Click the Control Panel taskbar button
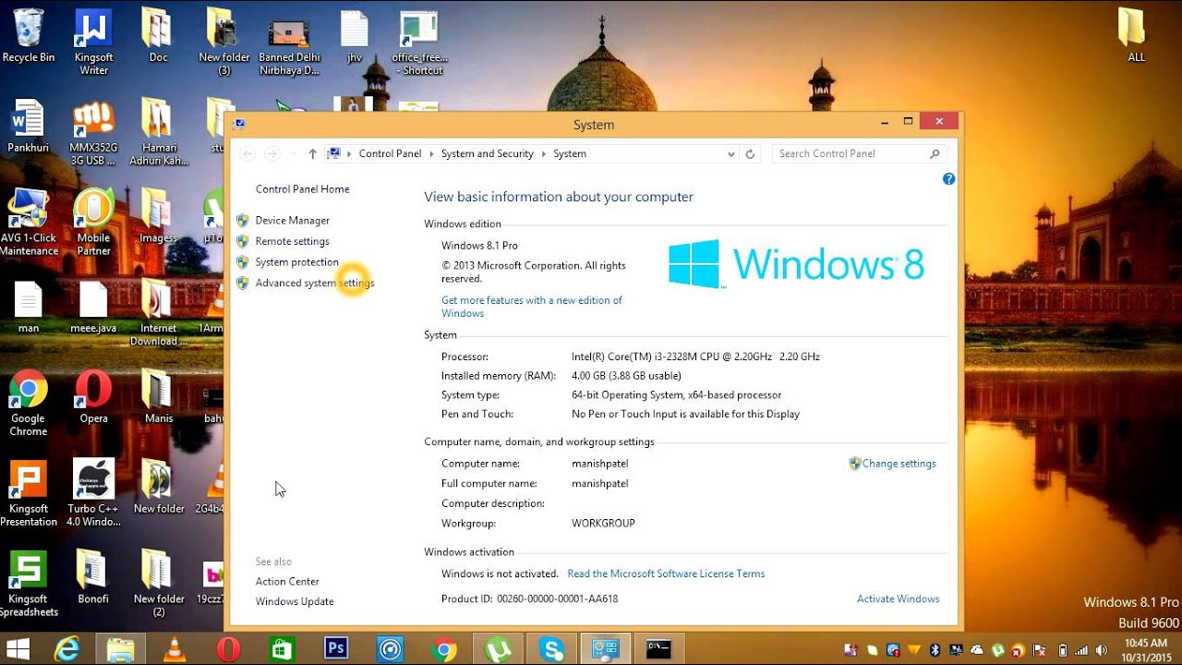This screenshot has width=1182, height=665. 606,649
